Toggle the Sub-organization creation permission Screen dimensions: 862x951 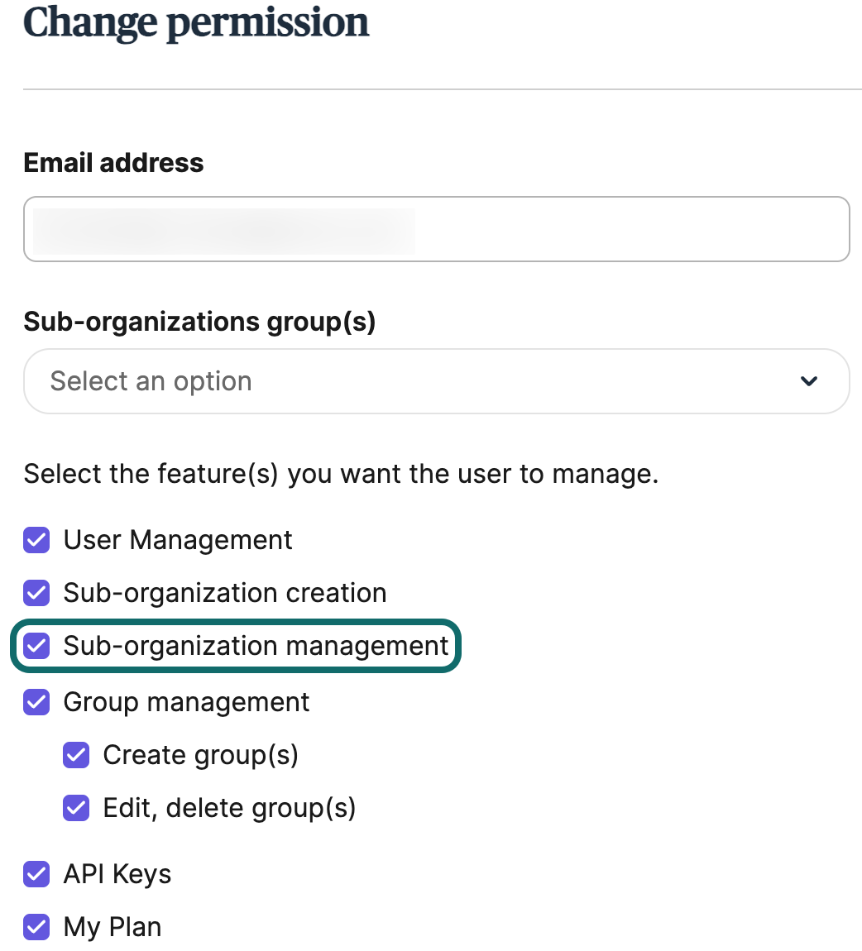[36, 593]
